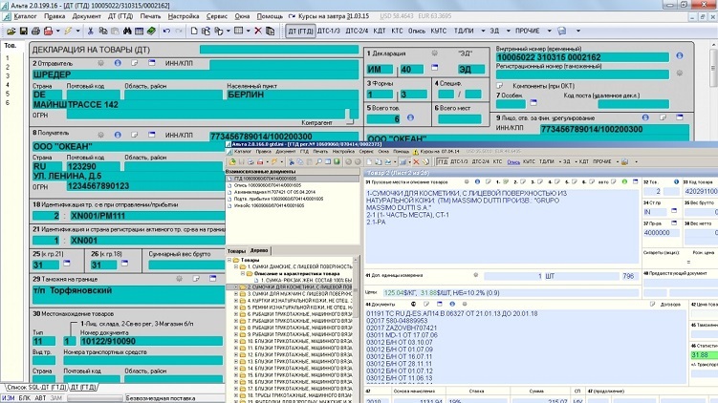Collapse the Товары root tree node
Viewport: 718px width, 403px height.
pyautogui.click(x=229, y=260)
